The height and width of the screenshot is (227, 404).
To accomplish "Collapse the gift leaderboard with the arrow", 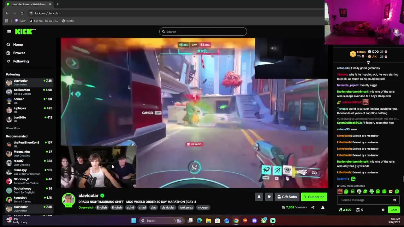I will [x=368, y=63].
